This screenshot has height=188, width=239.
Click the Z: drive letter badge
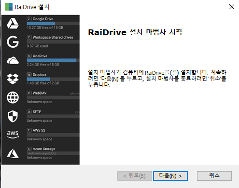tap(29, 19)
